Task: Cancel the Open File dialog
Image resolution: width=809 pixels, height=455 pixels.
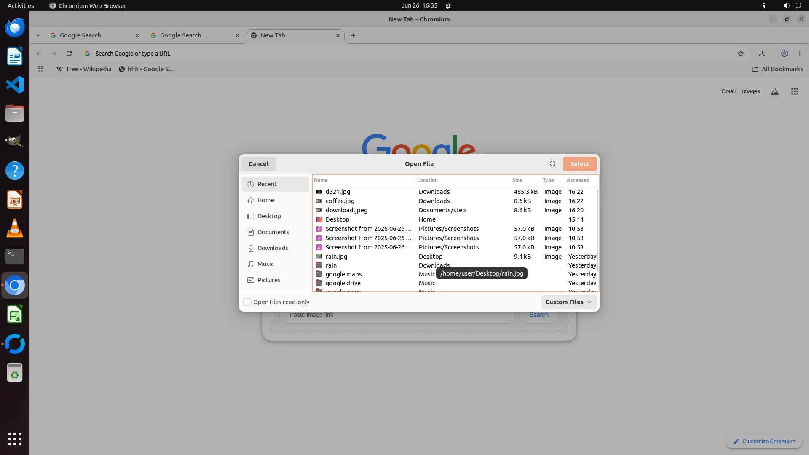Action: pos(258,164)
